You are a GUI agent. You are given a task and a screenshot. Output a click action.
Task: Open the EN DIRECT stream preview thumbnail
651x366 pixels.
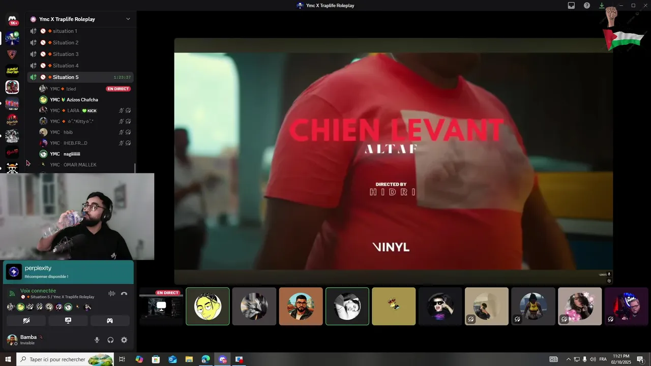tap(161, 307)
